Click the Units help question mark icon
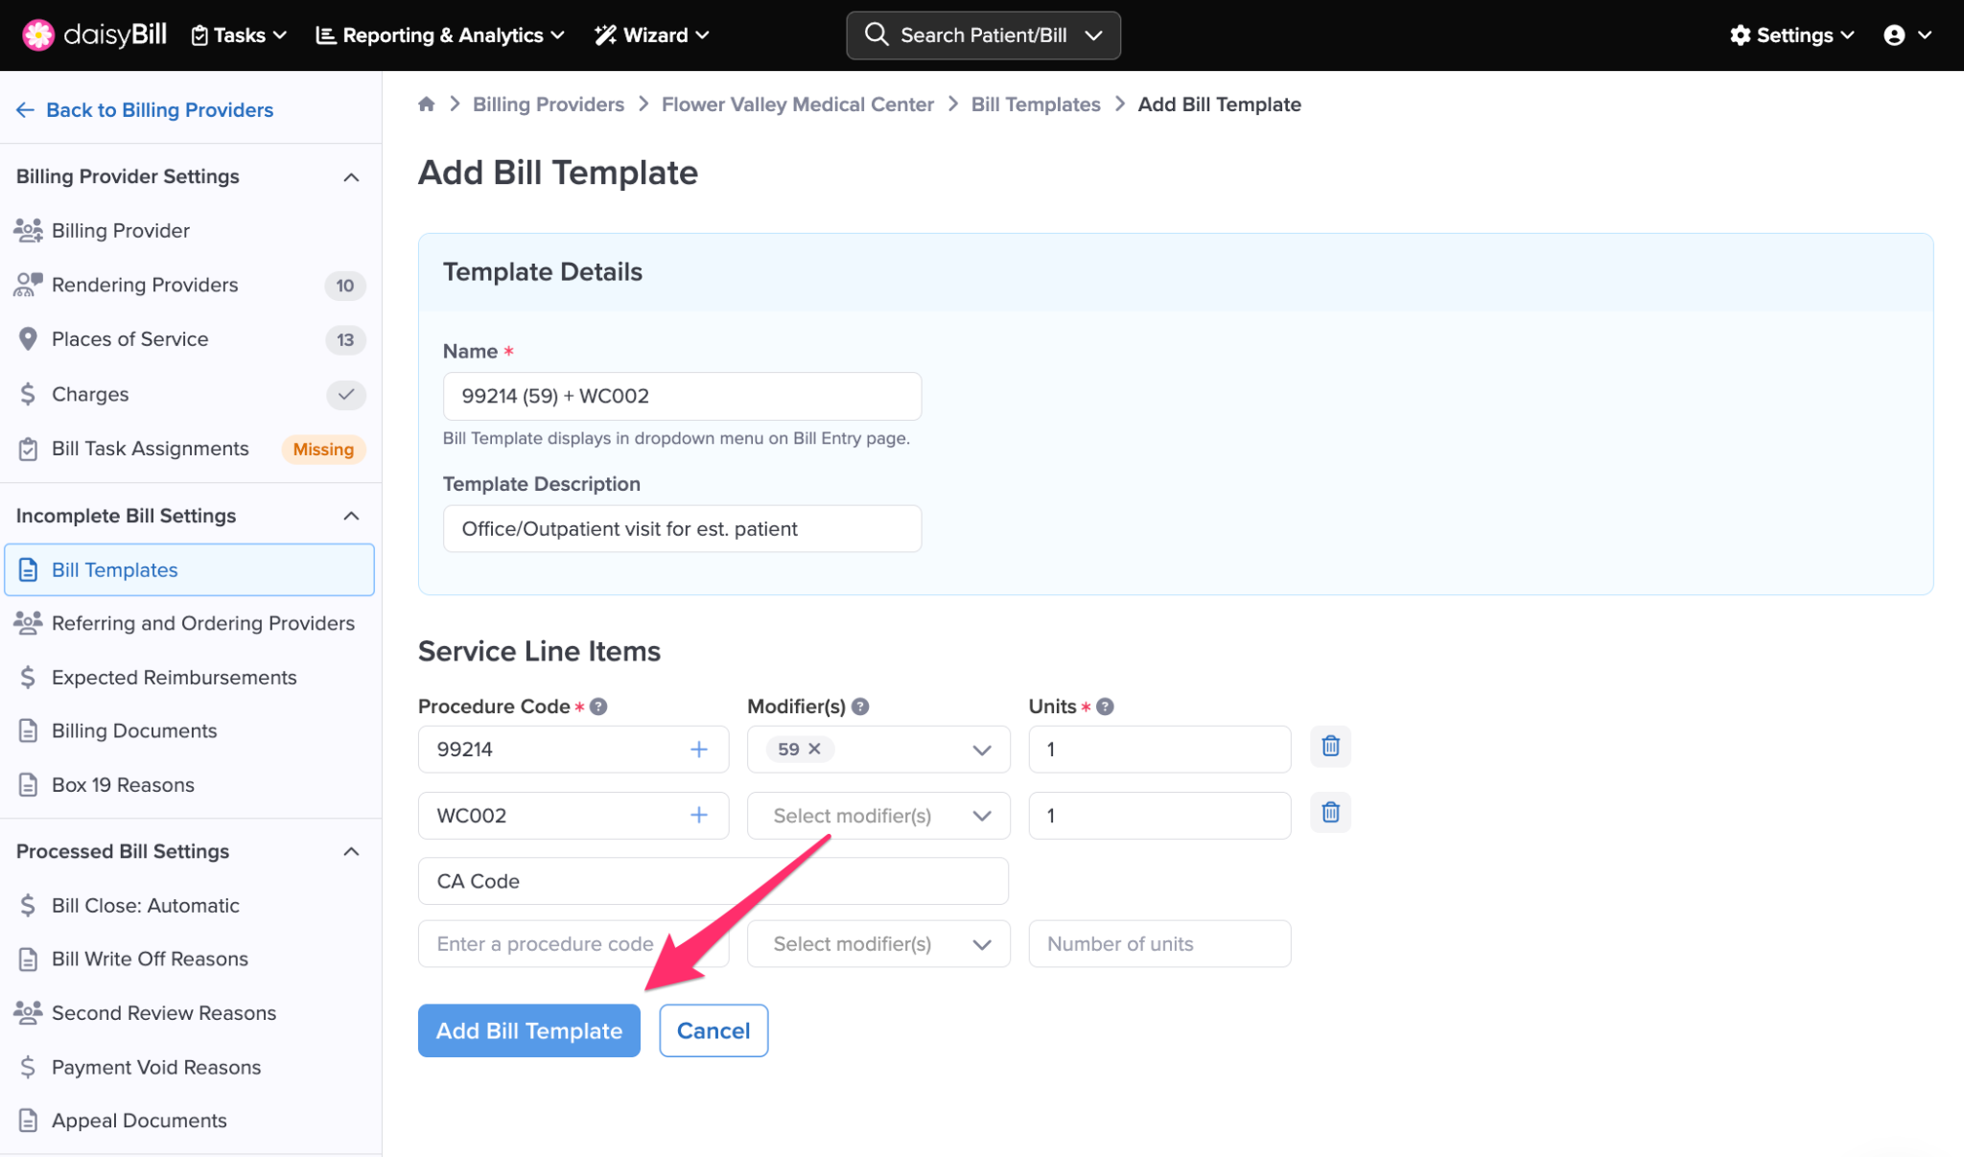 pyautogui.click(x=1105, y=707)
